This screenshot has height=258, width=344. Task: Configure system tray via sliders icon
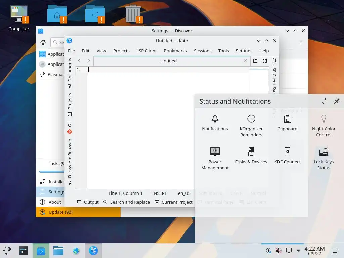(325, 101)
